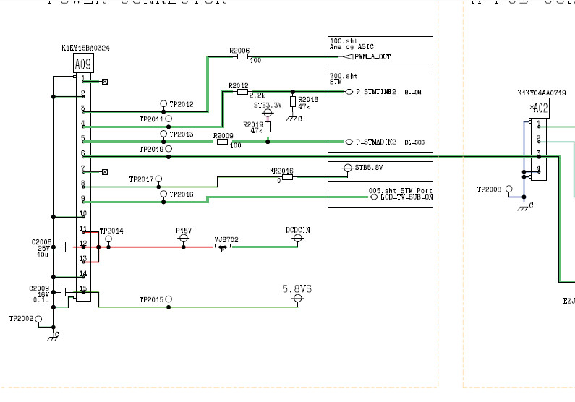Click the 2.2k resistor value
Screen dimensions: 575x402
(257, 95)
